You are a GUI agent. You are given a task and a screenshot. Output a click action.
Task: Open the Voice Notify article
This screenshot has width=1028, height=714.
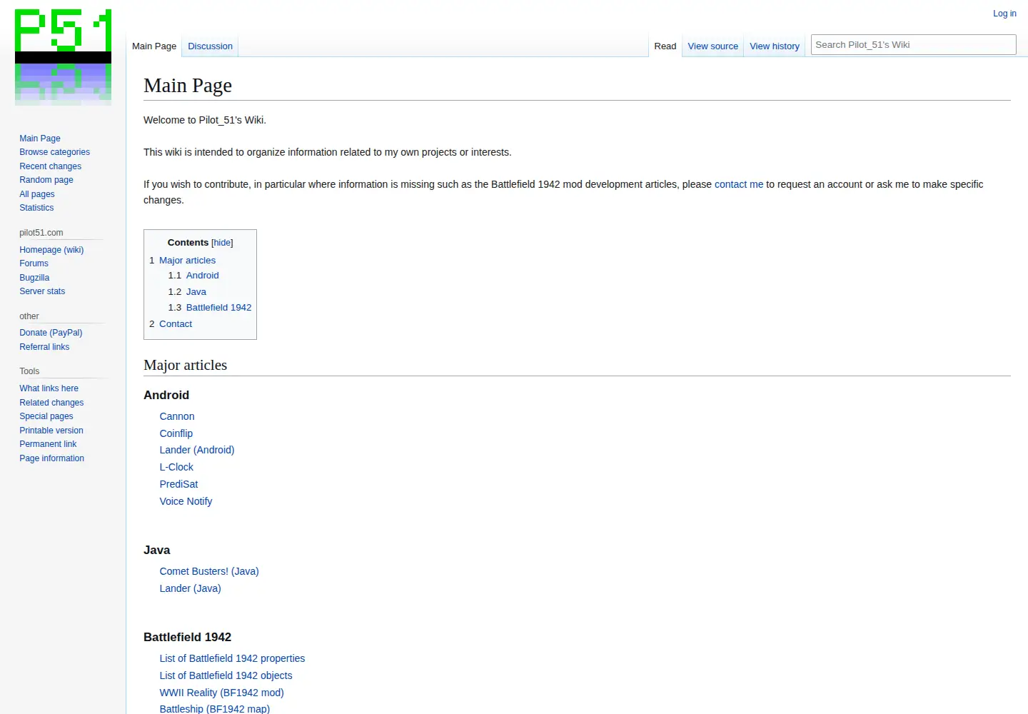(186, 501)
